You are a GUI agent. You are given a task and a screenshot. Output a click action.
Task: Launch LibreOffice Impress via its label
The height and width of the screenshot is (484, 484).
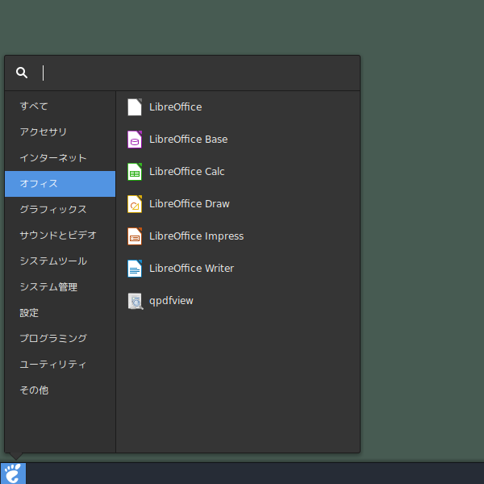196,236
